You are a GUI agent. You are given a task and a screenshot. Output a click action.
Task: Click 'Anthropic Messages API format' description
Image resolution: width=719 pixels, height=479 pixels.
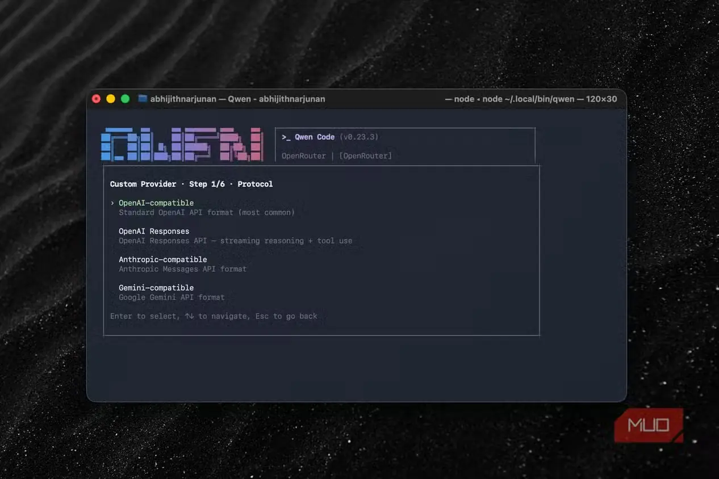(183, 269)
